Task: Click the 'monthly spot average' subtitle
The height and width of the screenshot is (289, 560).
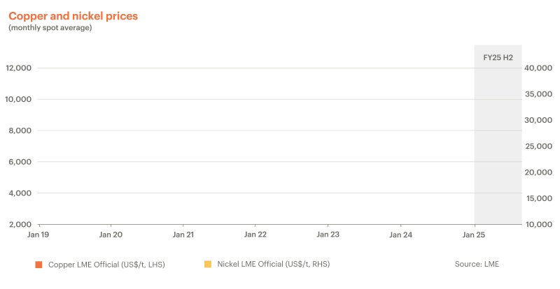Action: 50,28
